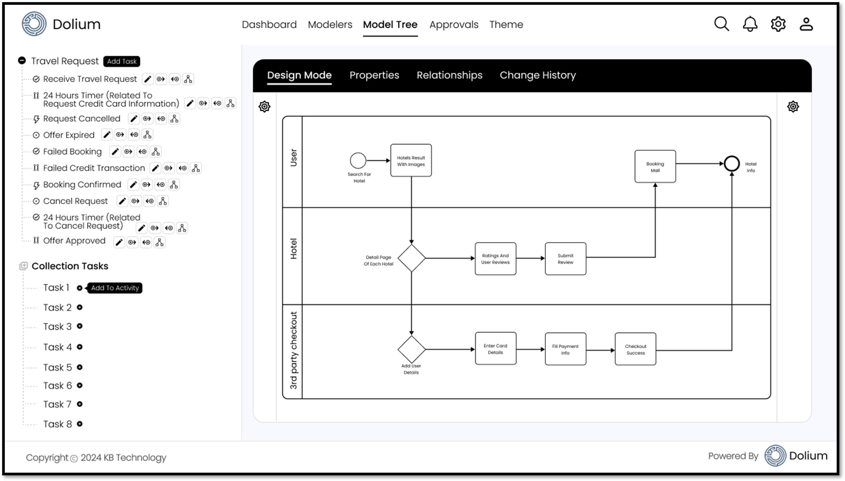This screenshot has height=481, width=845.
Task: Click gear icon at diagram top-right
Action: (793, 106)
